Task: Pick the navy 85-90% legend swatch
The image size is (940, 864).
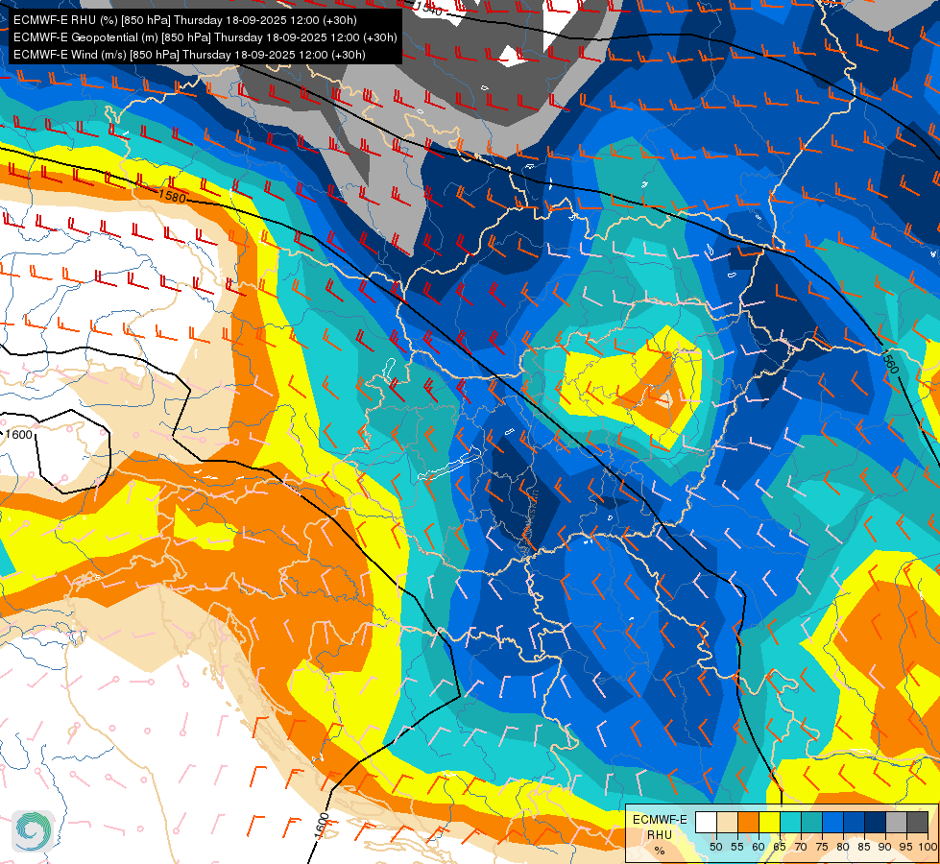Action: click(x=876, y=822)
